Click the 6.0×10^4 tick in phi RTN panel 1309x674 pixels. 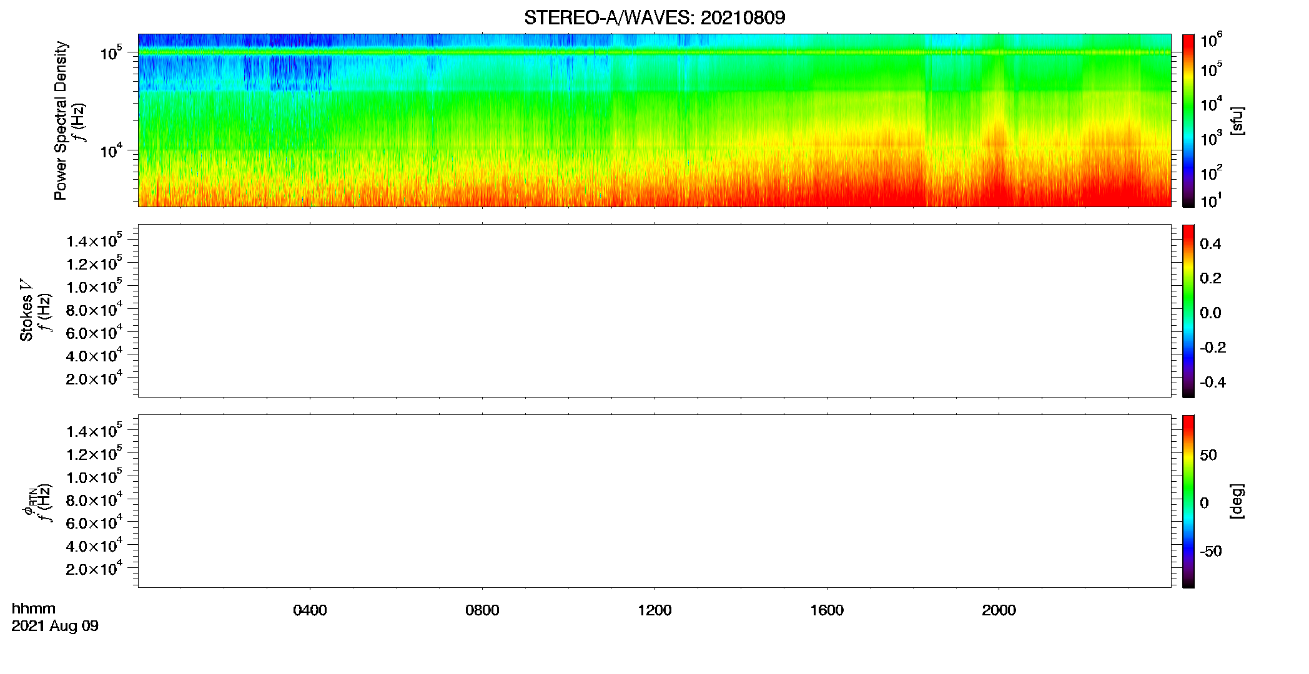[95, 523]
